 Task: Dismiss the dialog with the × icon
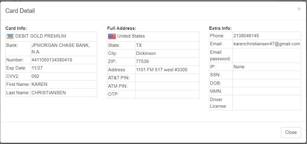(x=299, y=9)
